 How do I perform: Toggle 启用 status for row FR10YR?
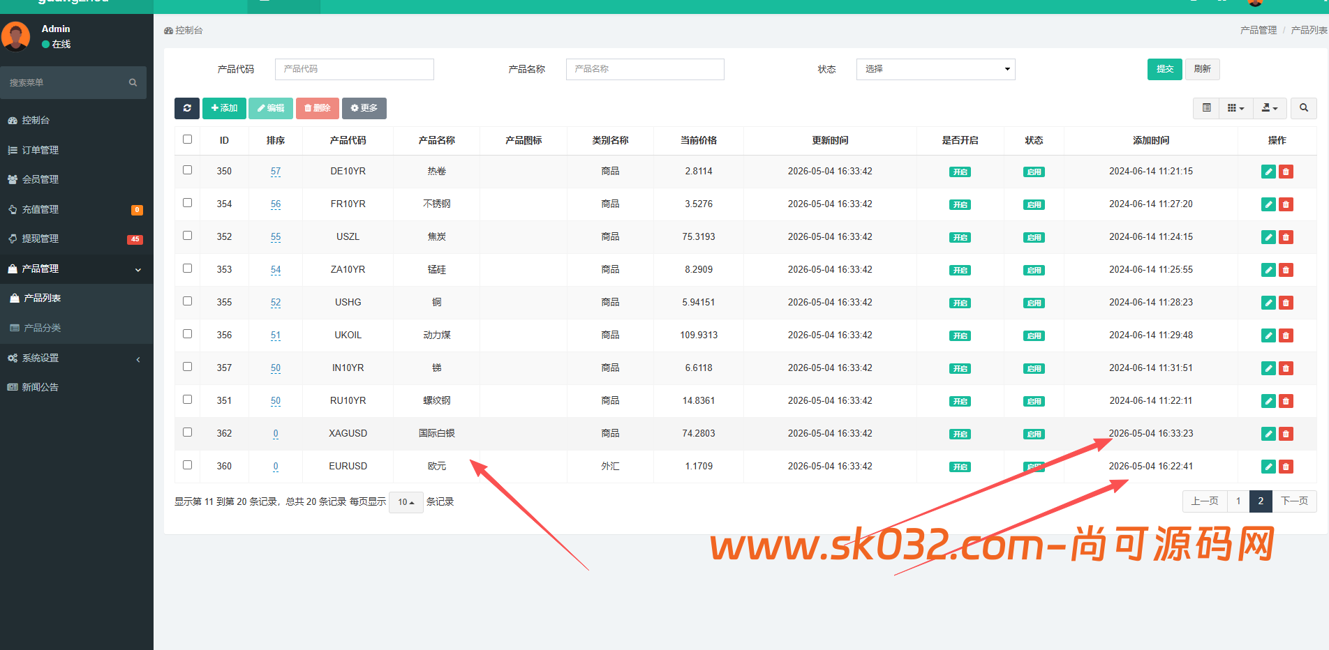(x=1034, y=205)
